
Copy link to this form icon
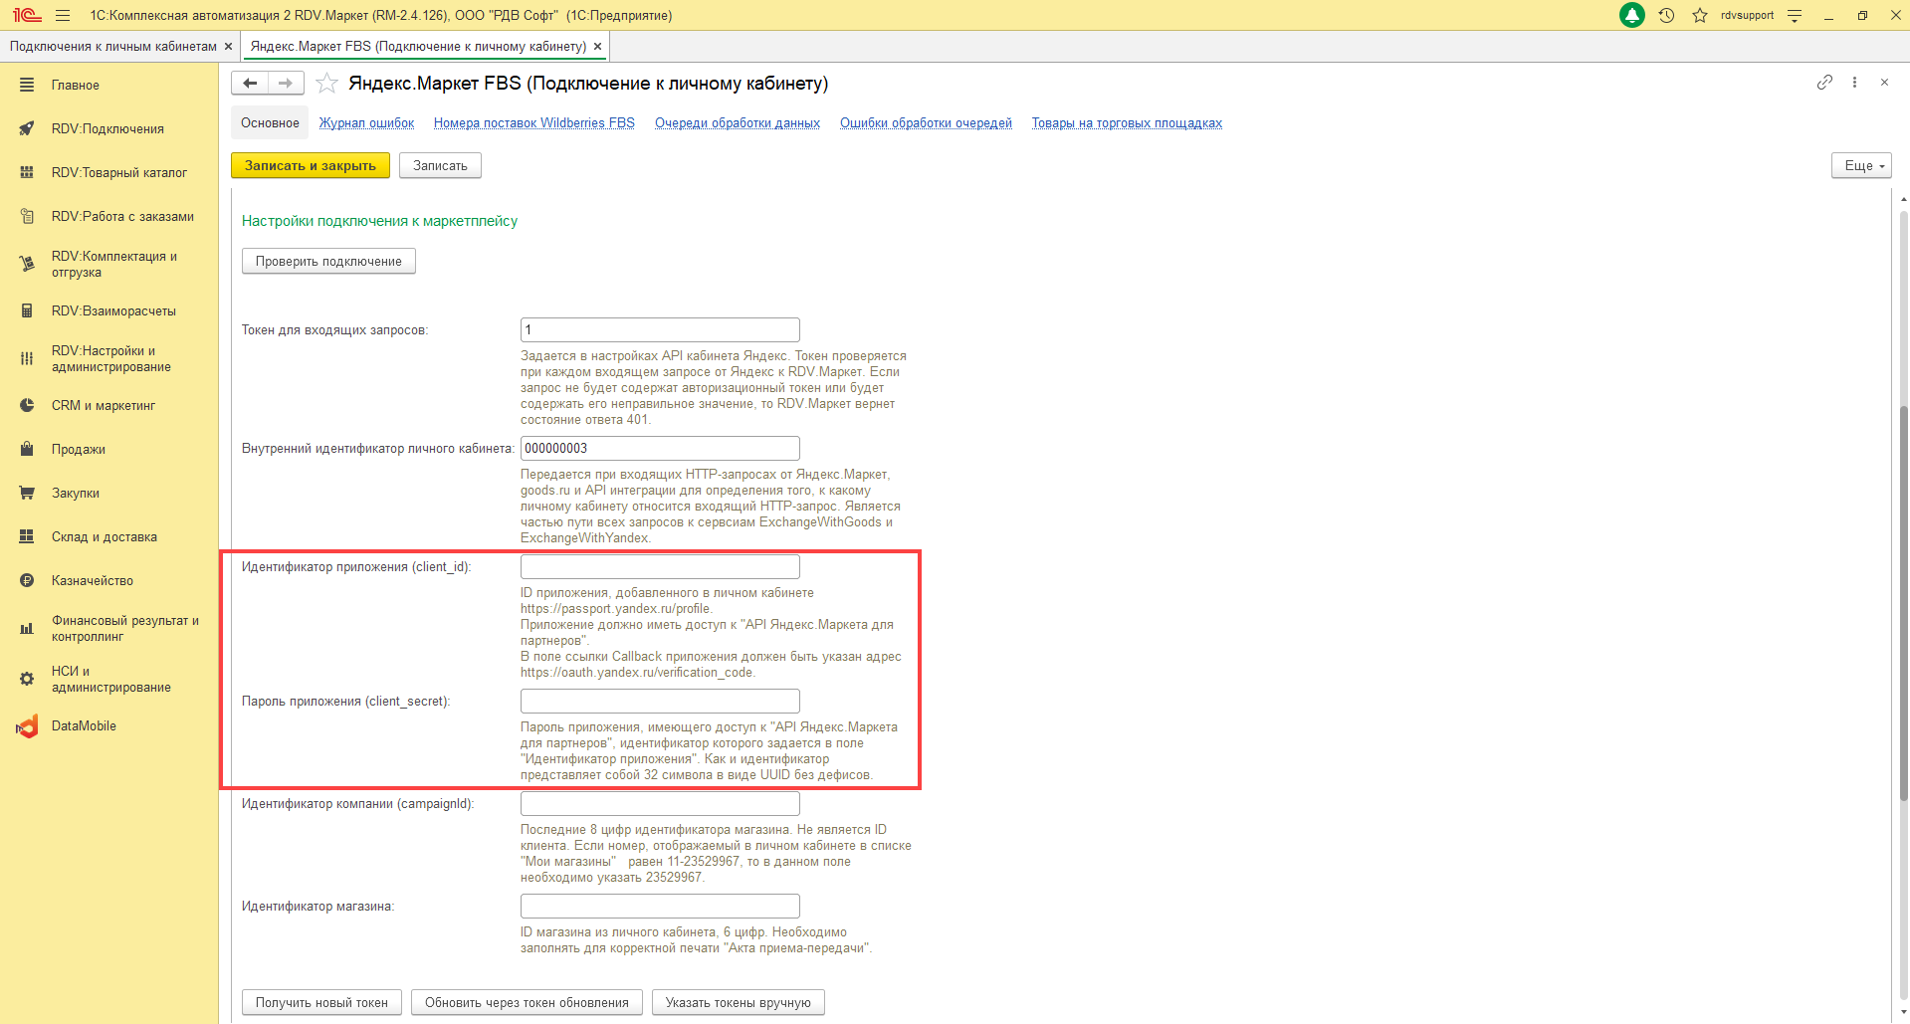pos(1824,83)
